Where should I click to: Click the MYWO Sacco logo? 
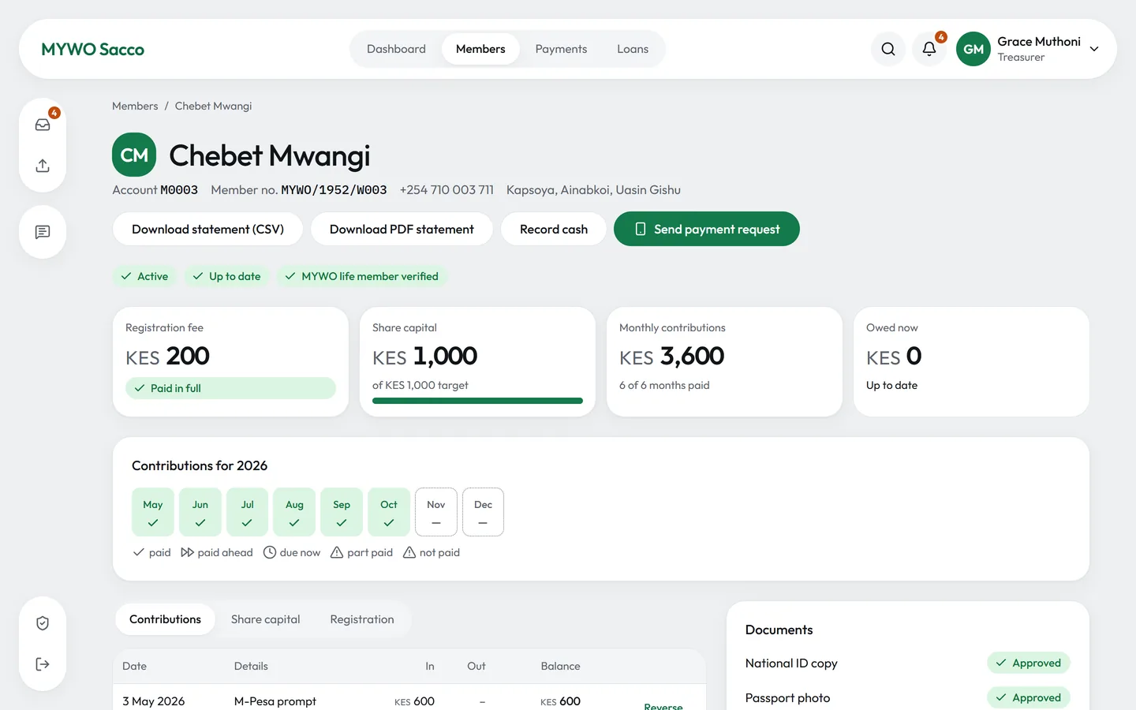[x=92, y=49]
